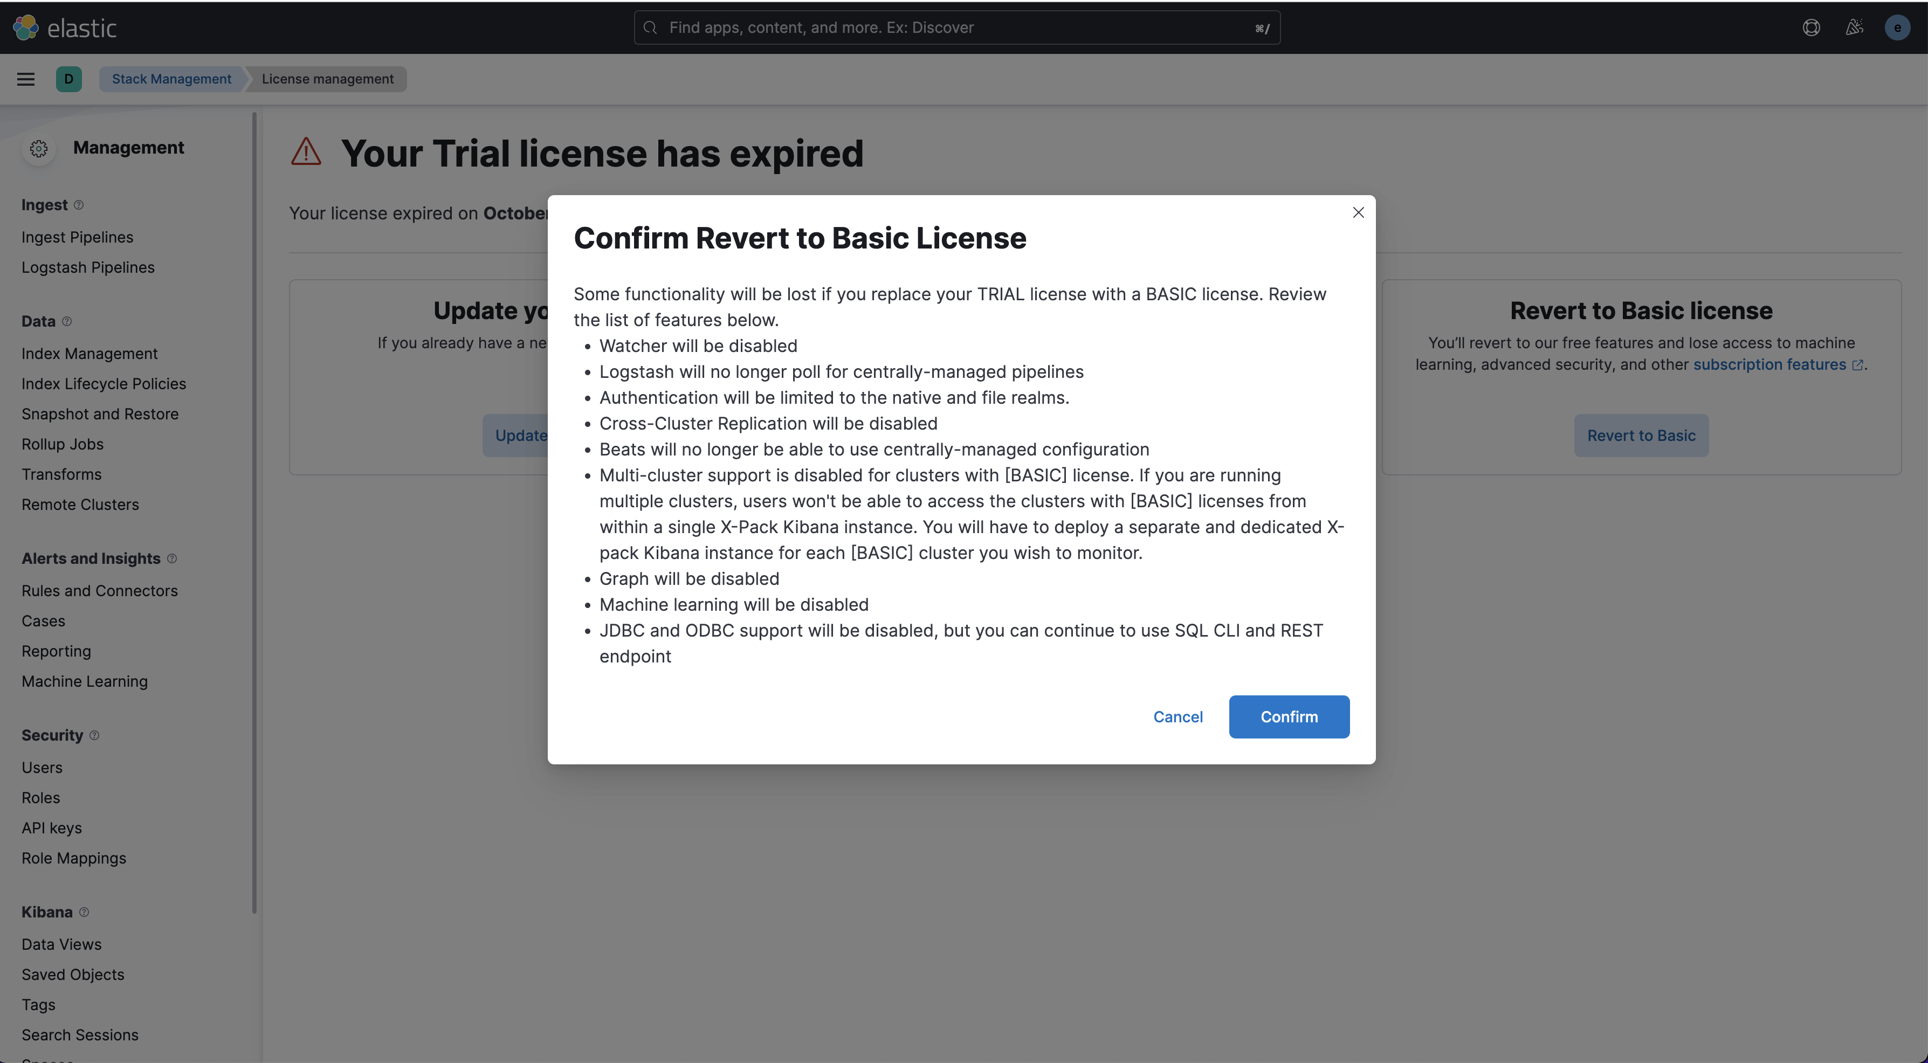Open the Role Mappings page

click(74, 858)
